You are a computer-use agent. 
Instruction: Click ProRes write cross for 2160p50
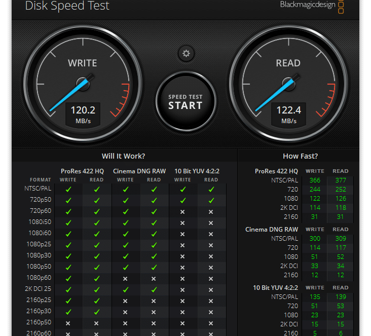[68, 323]
